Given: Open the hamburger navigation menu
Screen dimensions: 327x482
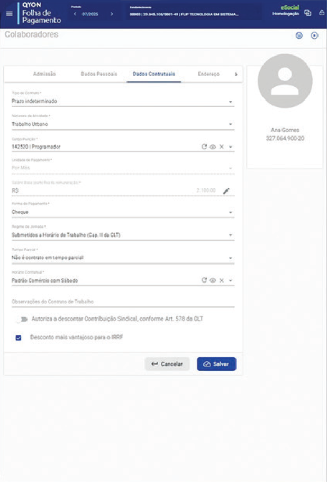Looking at the screenshot, I should pos(8,13).
